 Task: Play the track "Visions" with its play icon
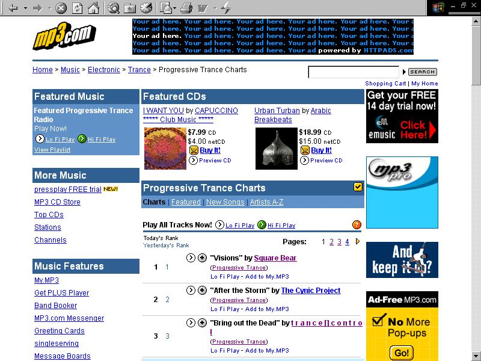(191, 258)
